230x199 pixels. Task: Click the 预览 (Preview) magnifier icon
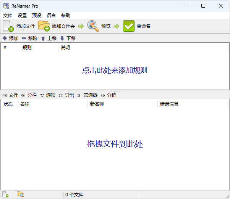coord(93,26)
